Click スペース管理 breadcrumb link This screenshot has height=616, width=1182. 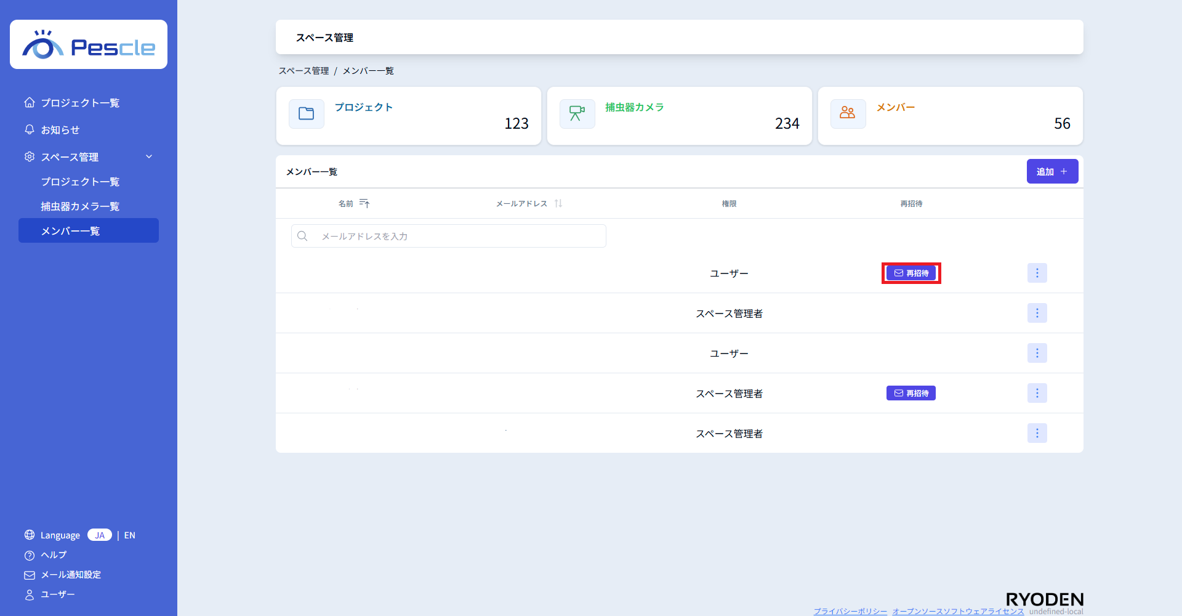coord(304,71)
